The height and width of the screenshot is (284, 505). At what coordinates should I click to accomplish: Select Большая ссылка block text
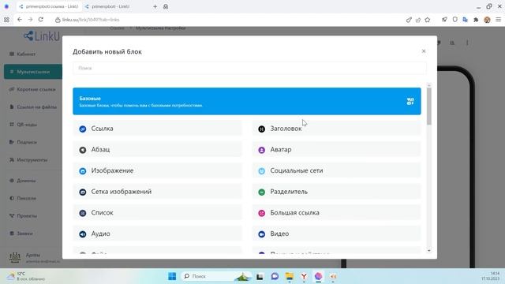(x=294, y=212)
